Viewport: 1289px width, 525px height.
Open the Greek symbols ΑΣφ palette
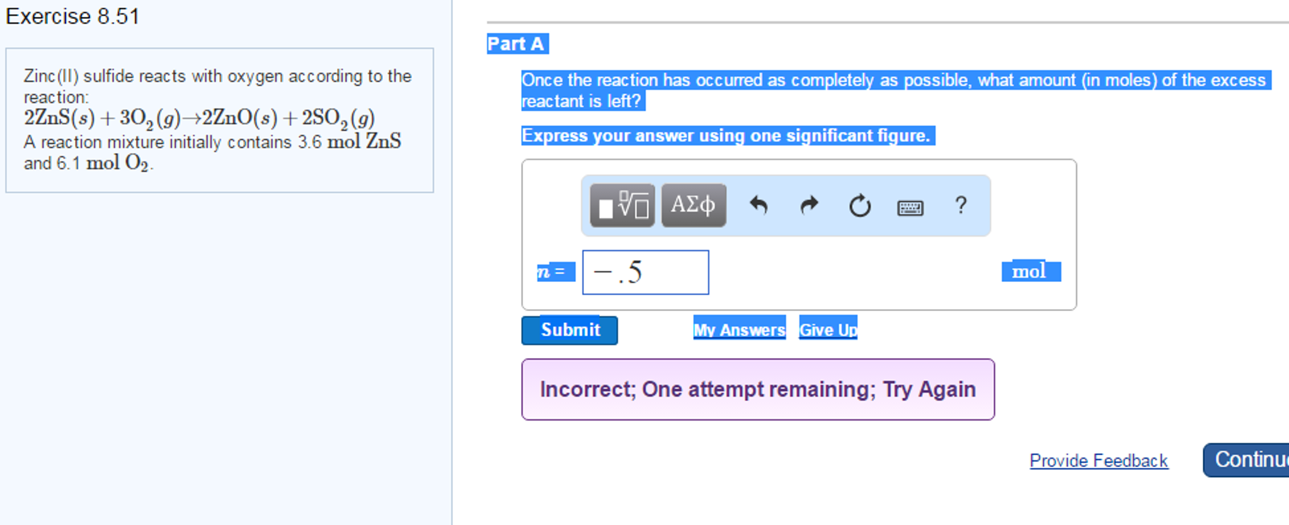(693, 205)
